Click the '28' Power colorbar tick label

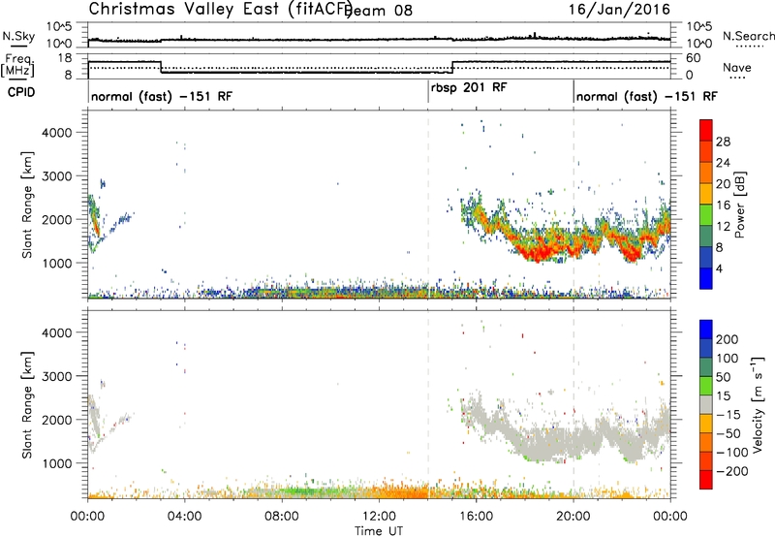pyautogui.click(x=723, y=142)
